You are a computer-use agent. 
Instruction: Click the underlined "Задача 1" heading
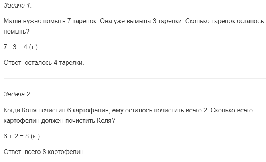pyautogui.click(x=16, y=6)
